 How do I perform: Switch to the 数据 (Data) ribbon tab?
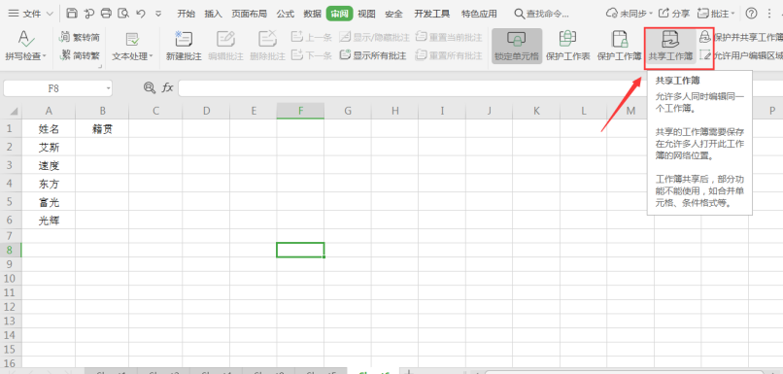313,14
